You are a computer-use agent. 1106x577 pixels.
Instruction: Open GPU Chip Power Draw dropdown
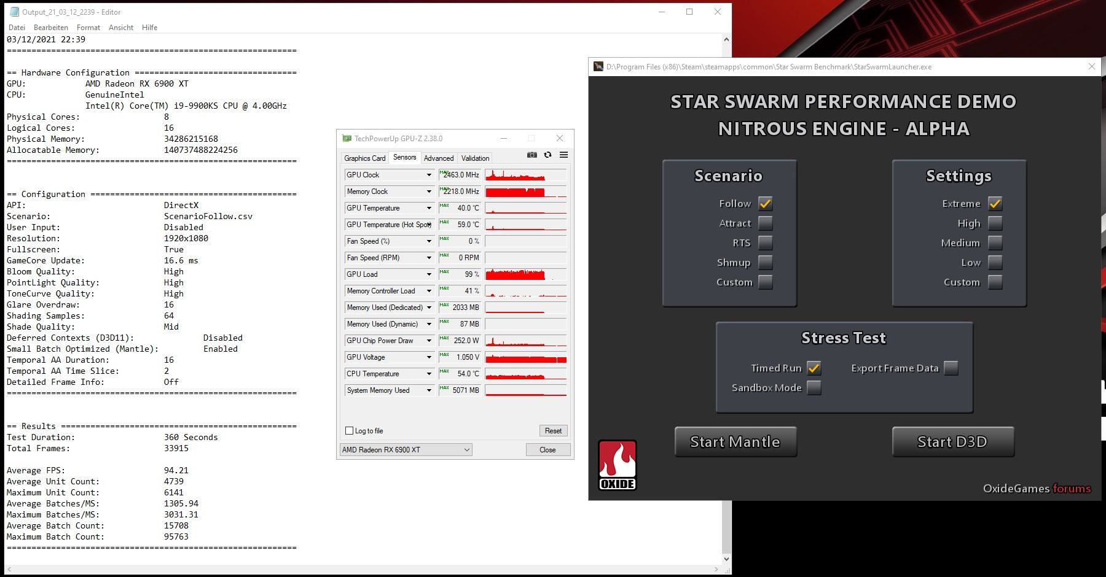point(429,341)
